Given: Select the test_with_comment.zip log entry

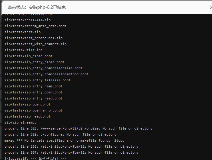Looking at the screenshot, I should [x=35, y=44].
